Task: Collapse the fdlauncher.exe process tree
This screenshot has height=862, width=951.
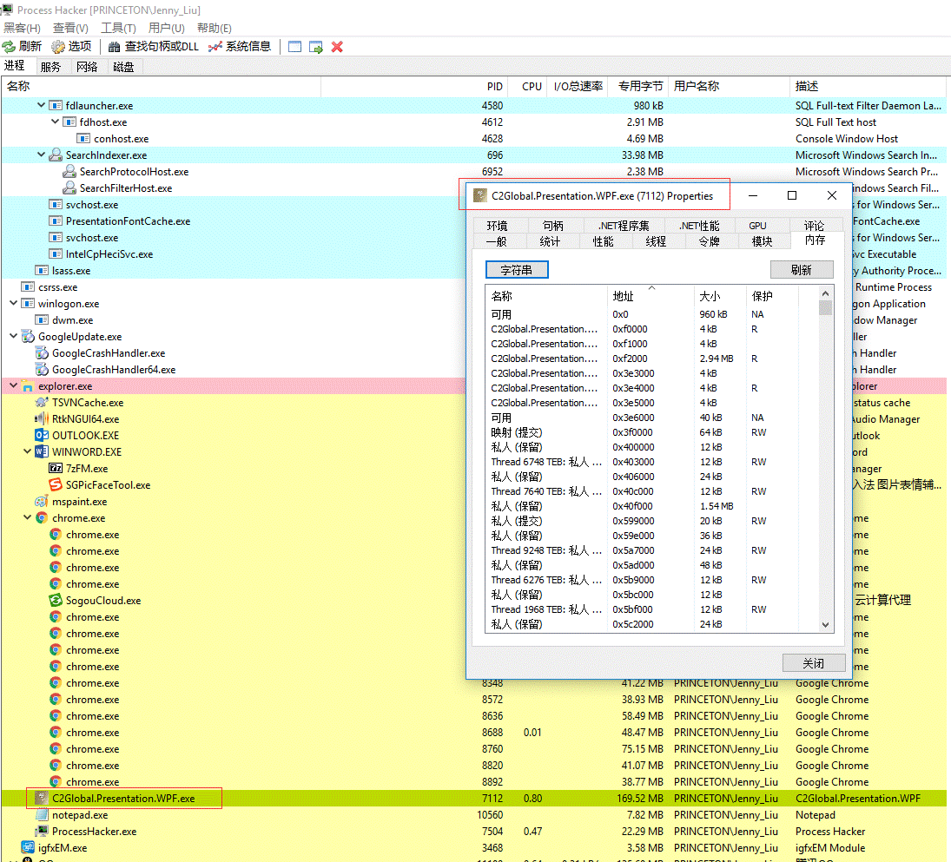Action: click(39, 105)
